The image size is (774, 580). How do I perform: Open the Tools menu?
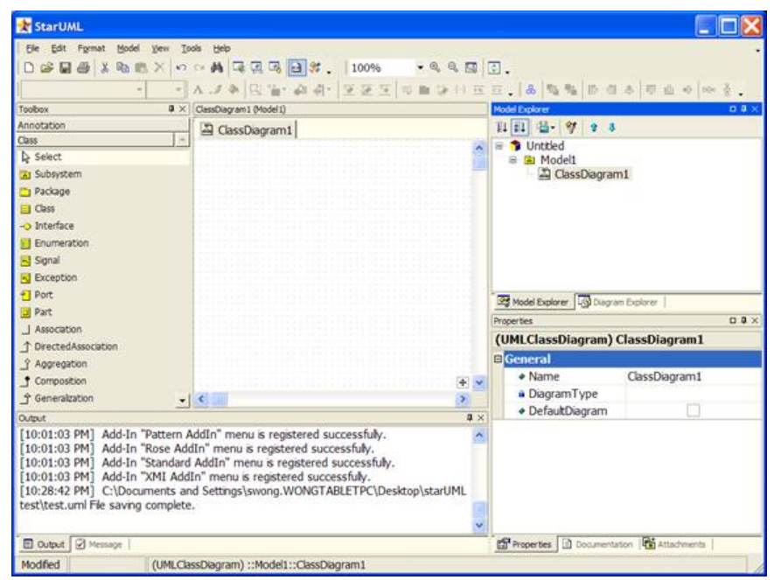coord(191,48)
